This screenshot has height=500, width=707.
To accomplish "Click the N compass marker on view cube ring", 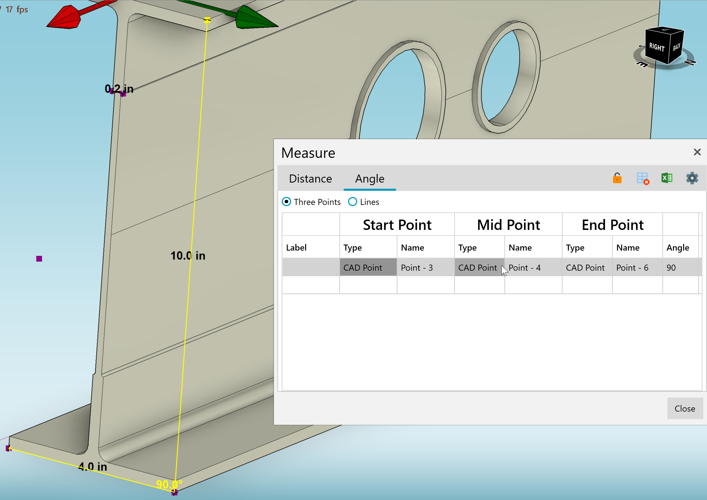I will click(x=691, y=62).
